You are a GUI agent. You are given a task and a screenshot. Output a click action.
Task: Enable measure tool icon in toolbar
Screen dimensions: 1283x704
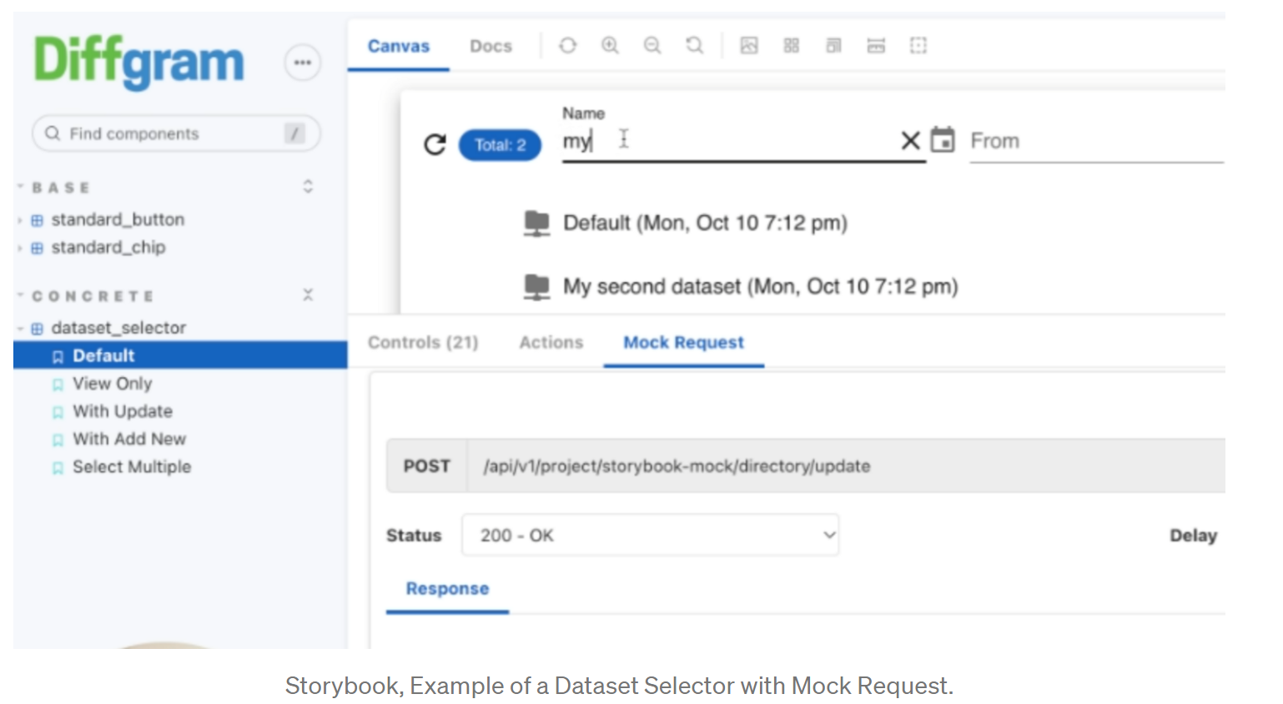[876, 45]
